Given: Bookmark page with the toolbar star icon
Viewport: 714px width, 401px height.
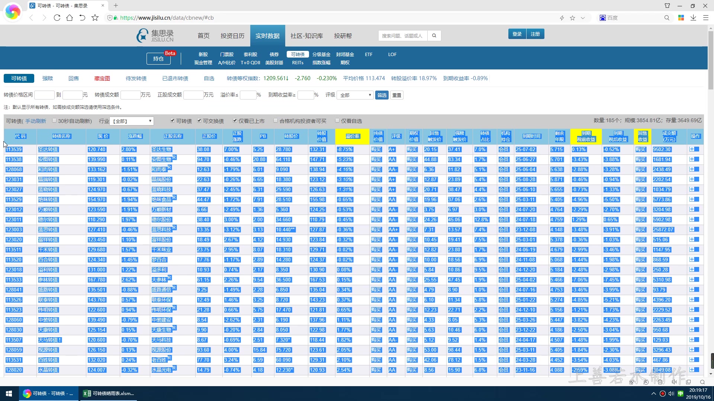Looking at the screenshot, I should click(95, 18).
